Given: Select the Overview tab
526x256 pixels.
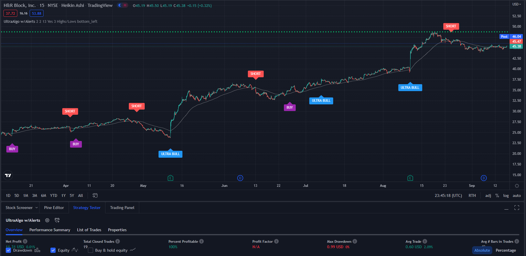Looking at the screenshot, I should [x=14, y=230].
